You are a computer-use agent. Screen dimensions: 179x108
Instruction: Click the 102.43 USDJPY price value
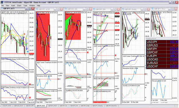[174, 42]
